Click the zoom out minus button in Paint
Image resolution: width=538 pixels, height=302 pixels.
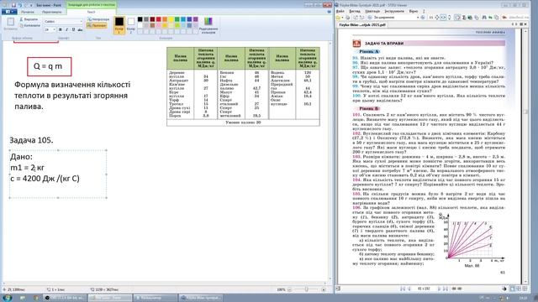click(289, 289)
